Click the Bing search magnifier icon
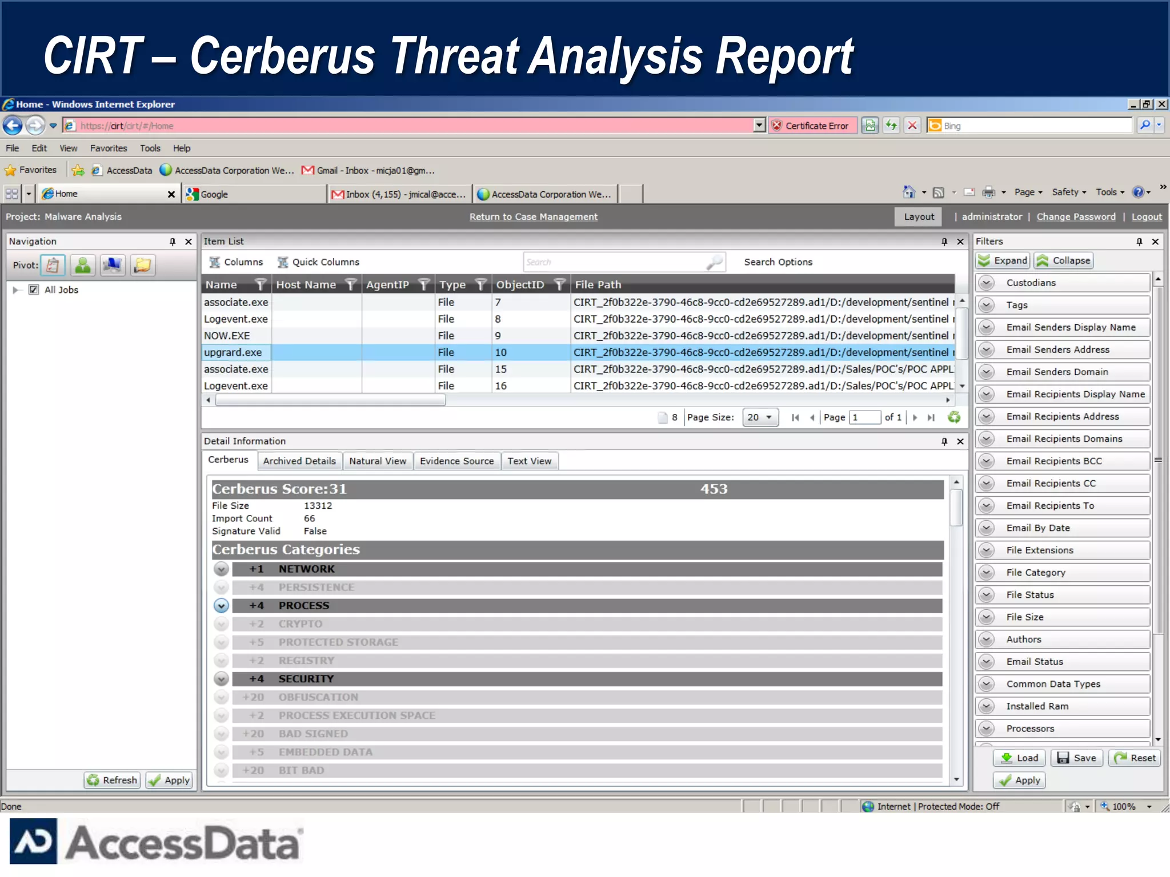The height and width of the screenshot is (877, 1170). tap(1145, 125)
